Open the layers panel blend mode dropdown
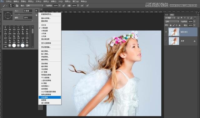This screenshot has width=200, height=118. tap(172, 21)
